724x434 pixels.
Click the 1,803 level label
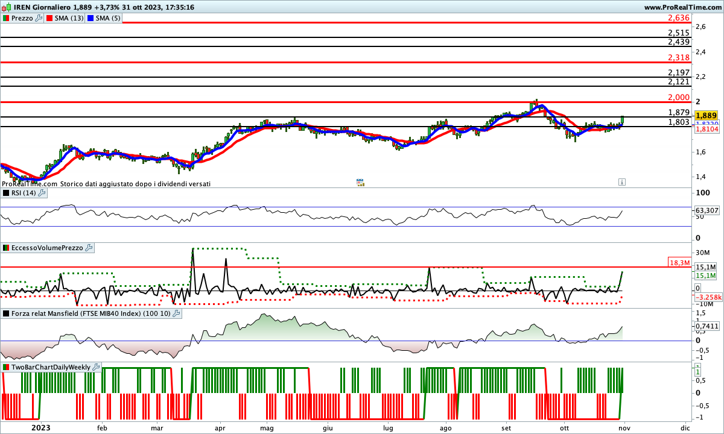tap(679, 122)
